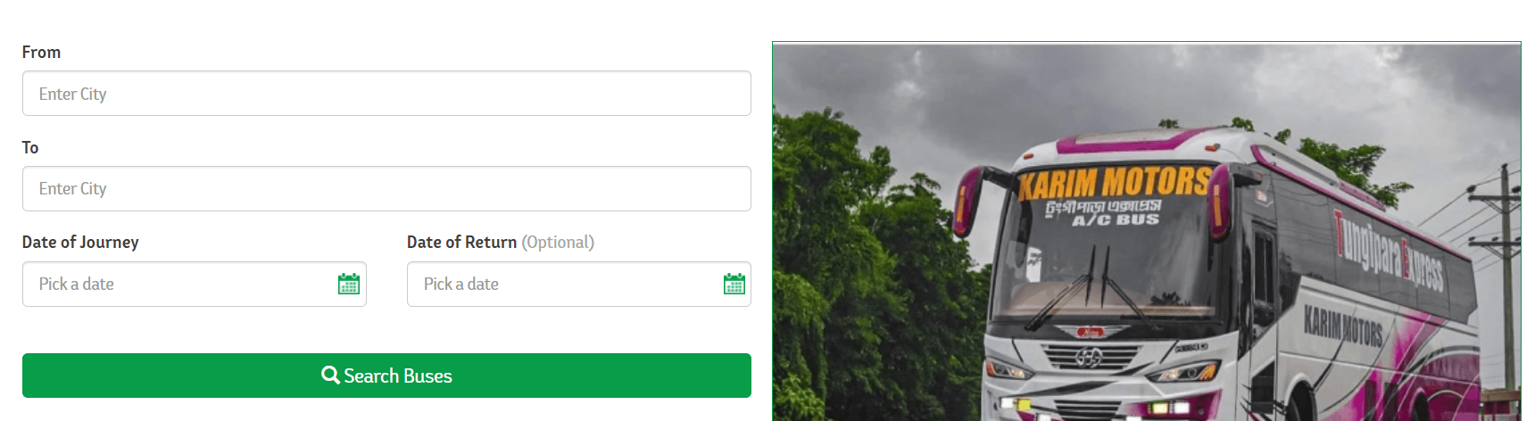Image resolution: width=1535 pixels, height=421 pixels.
Task: Open the Date of Return calendar icon
Action: pyautogui.click(x=734, y=284)
